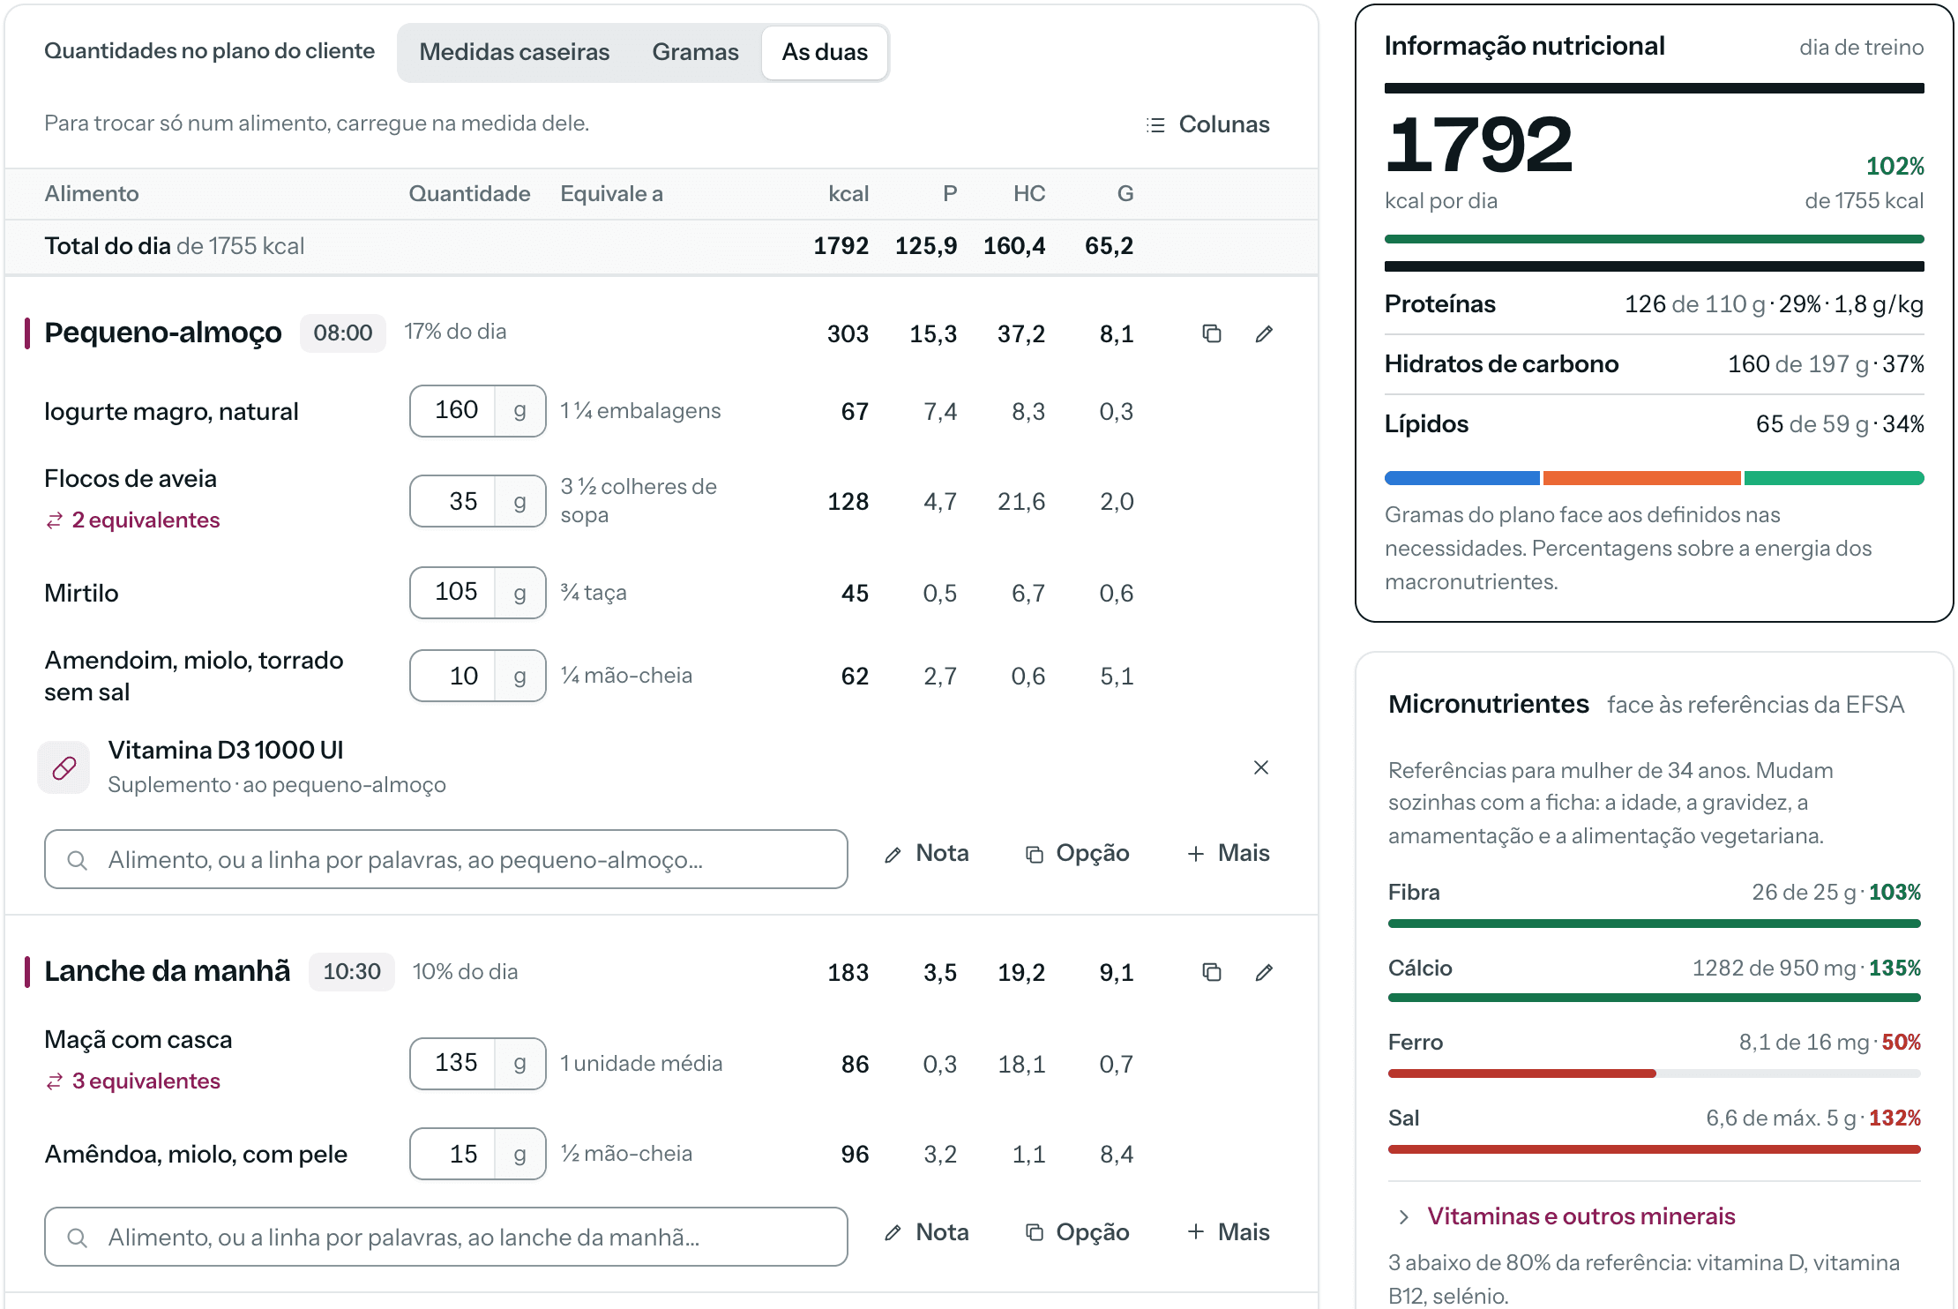The height and width of the screenshot is (1309, 1958).
Task: Edit the Pequeno-almoço meal with pencil icon
Action: coord(1264,333)
